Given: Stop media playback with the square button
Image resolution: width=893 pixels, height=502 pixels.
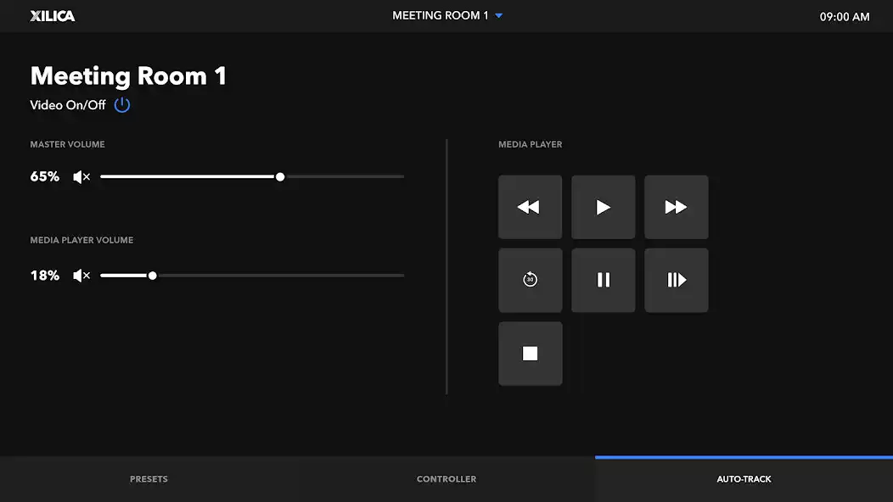Looking at the screenshot, I should [x=530, y=354].
